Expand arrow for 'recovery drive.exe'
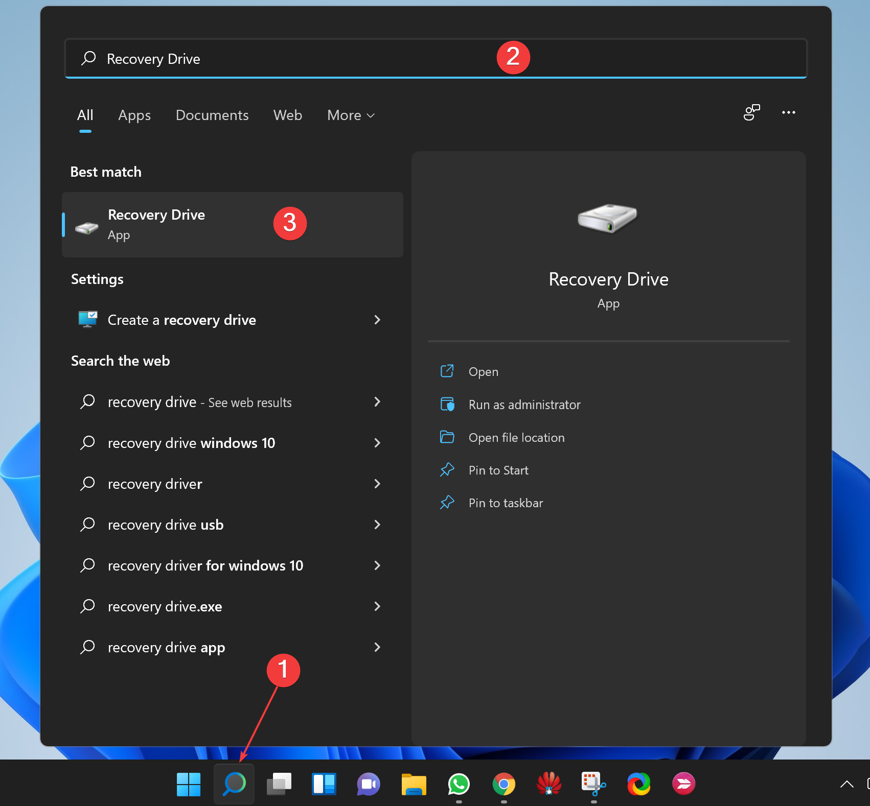The image size is (870, 806). click(x=377, y=606)
